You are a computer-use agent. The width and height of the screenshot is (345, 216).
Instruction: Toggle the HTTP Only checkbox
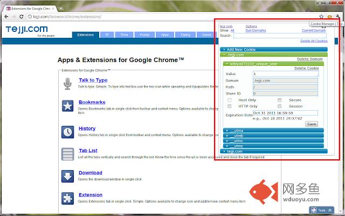(x=229, y=106)
